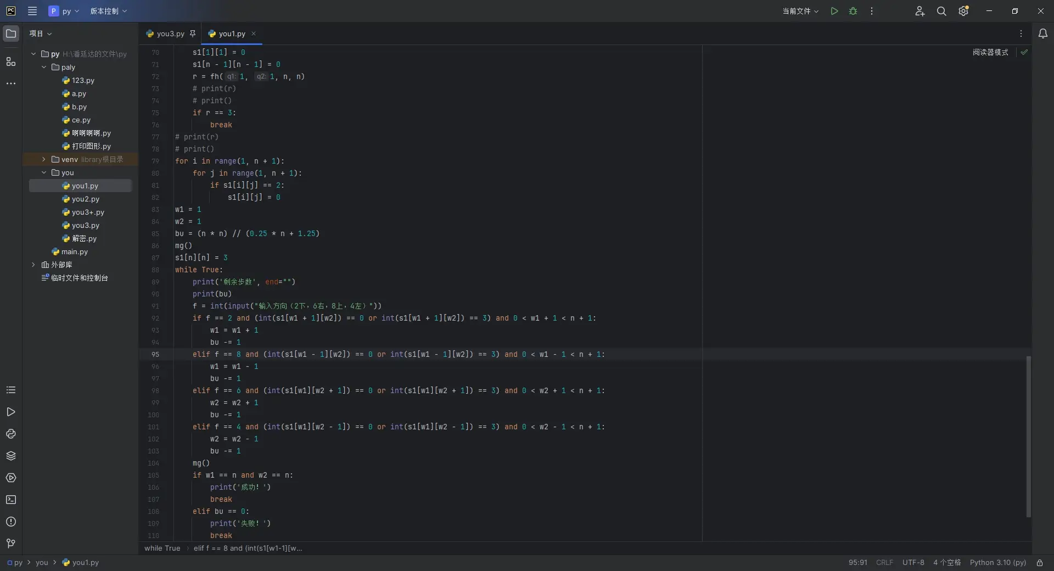Image resolution: width=1054 pixels, height=571 pixels.
Task: Collapse the you folder
Action: pyautogui.click(x=44, y=172)
